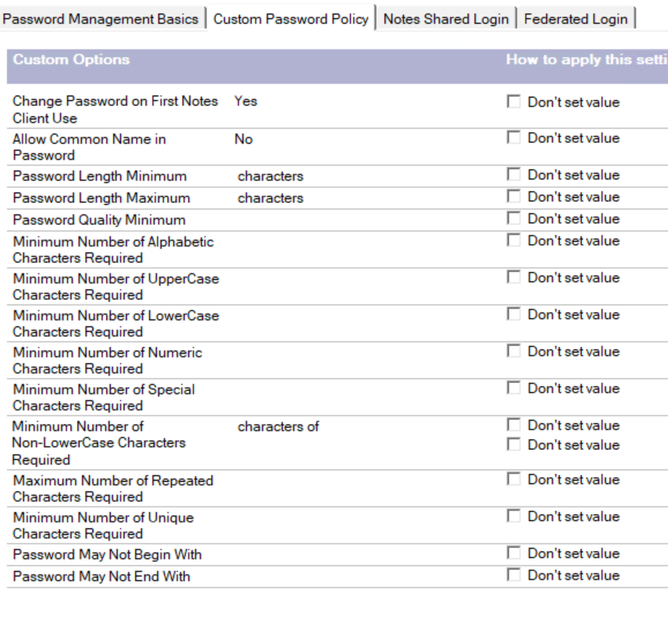The image size is (668, 627).
Task: Tick Don't set value for Password May Not End With
Action: [514, 575]
